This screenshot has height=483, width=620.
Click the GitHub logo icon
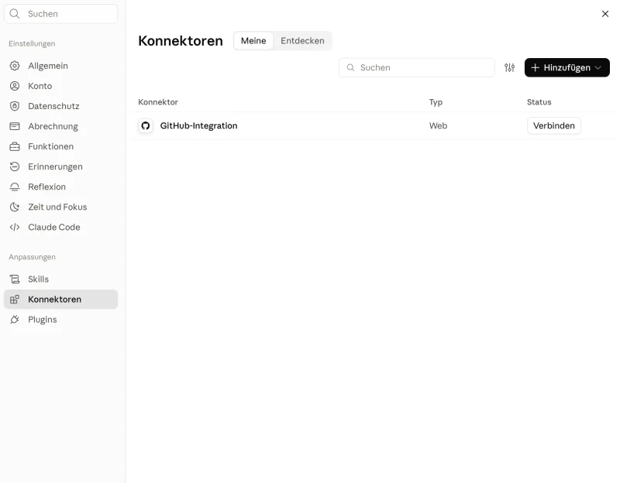click(x=146, y=125)
